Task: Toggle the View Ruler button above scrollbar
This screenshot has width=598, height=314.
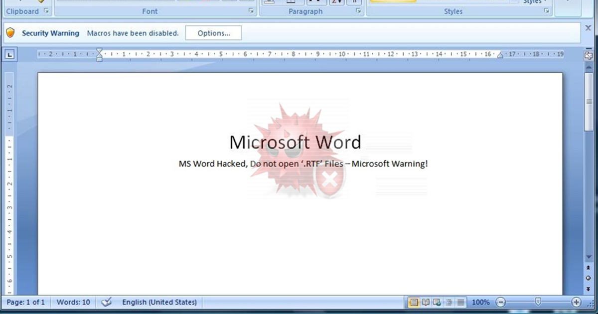Action: [588, 55]
